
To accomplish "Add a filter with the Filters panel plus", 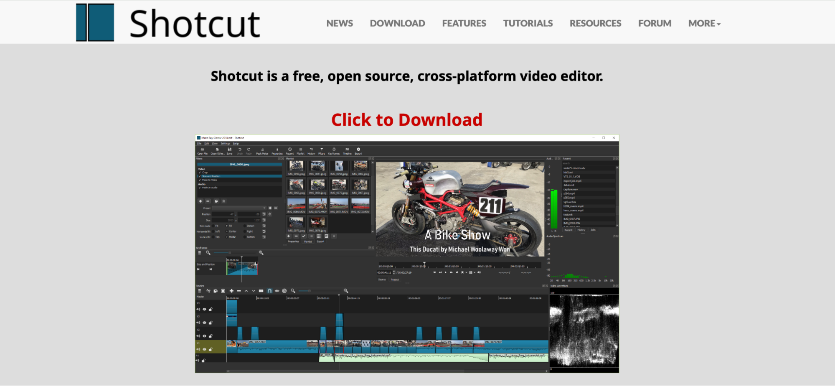I will [x=201, y=201].
